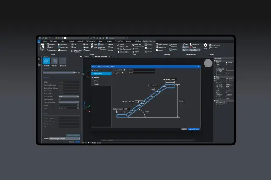Click the Drawing List tool

pos(161,47)
